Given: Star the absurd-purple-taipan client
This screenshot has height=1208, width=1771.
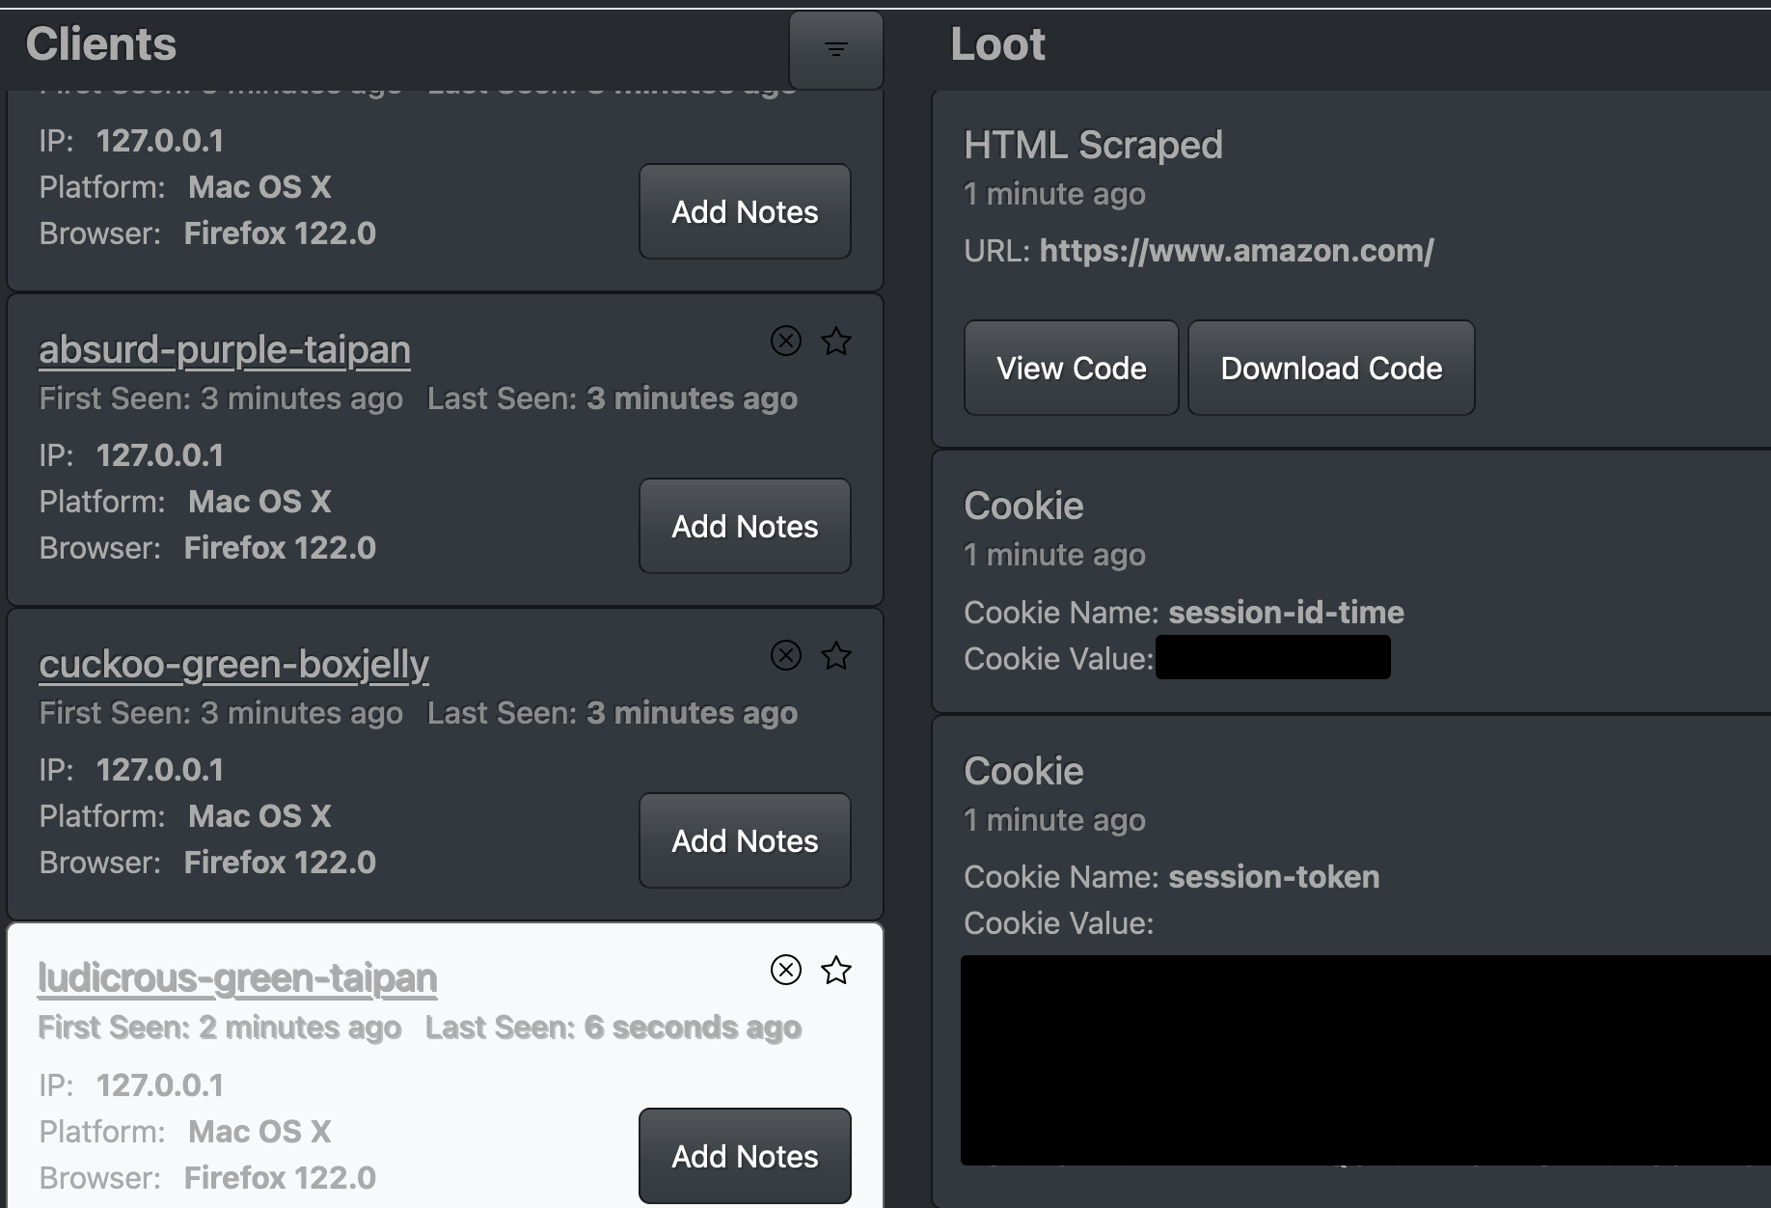Looking at the screenshot, I should click(x=836, y=341).
